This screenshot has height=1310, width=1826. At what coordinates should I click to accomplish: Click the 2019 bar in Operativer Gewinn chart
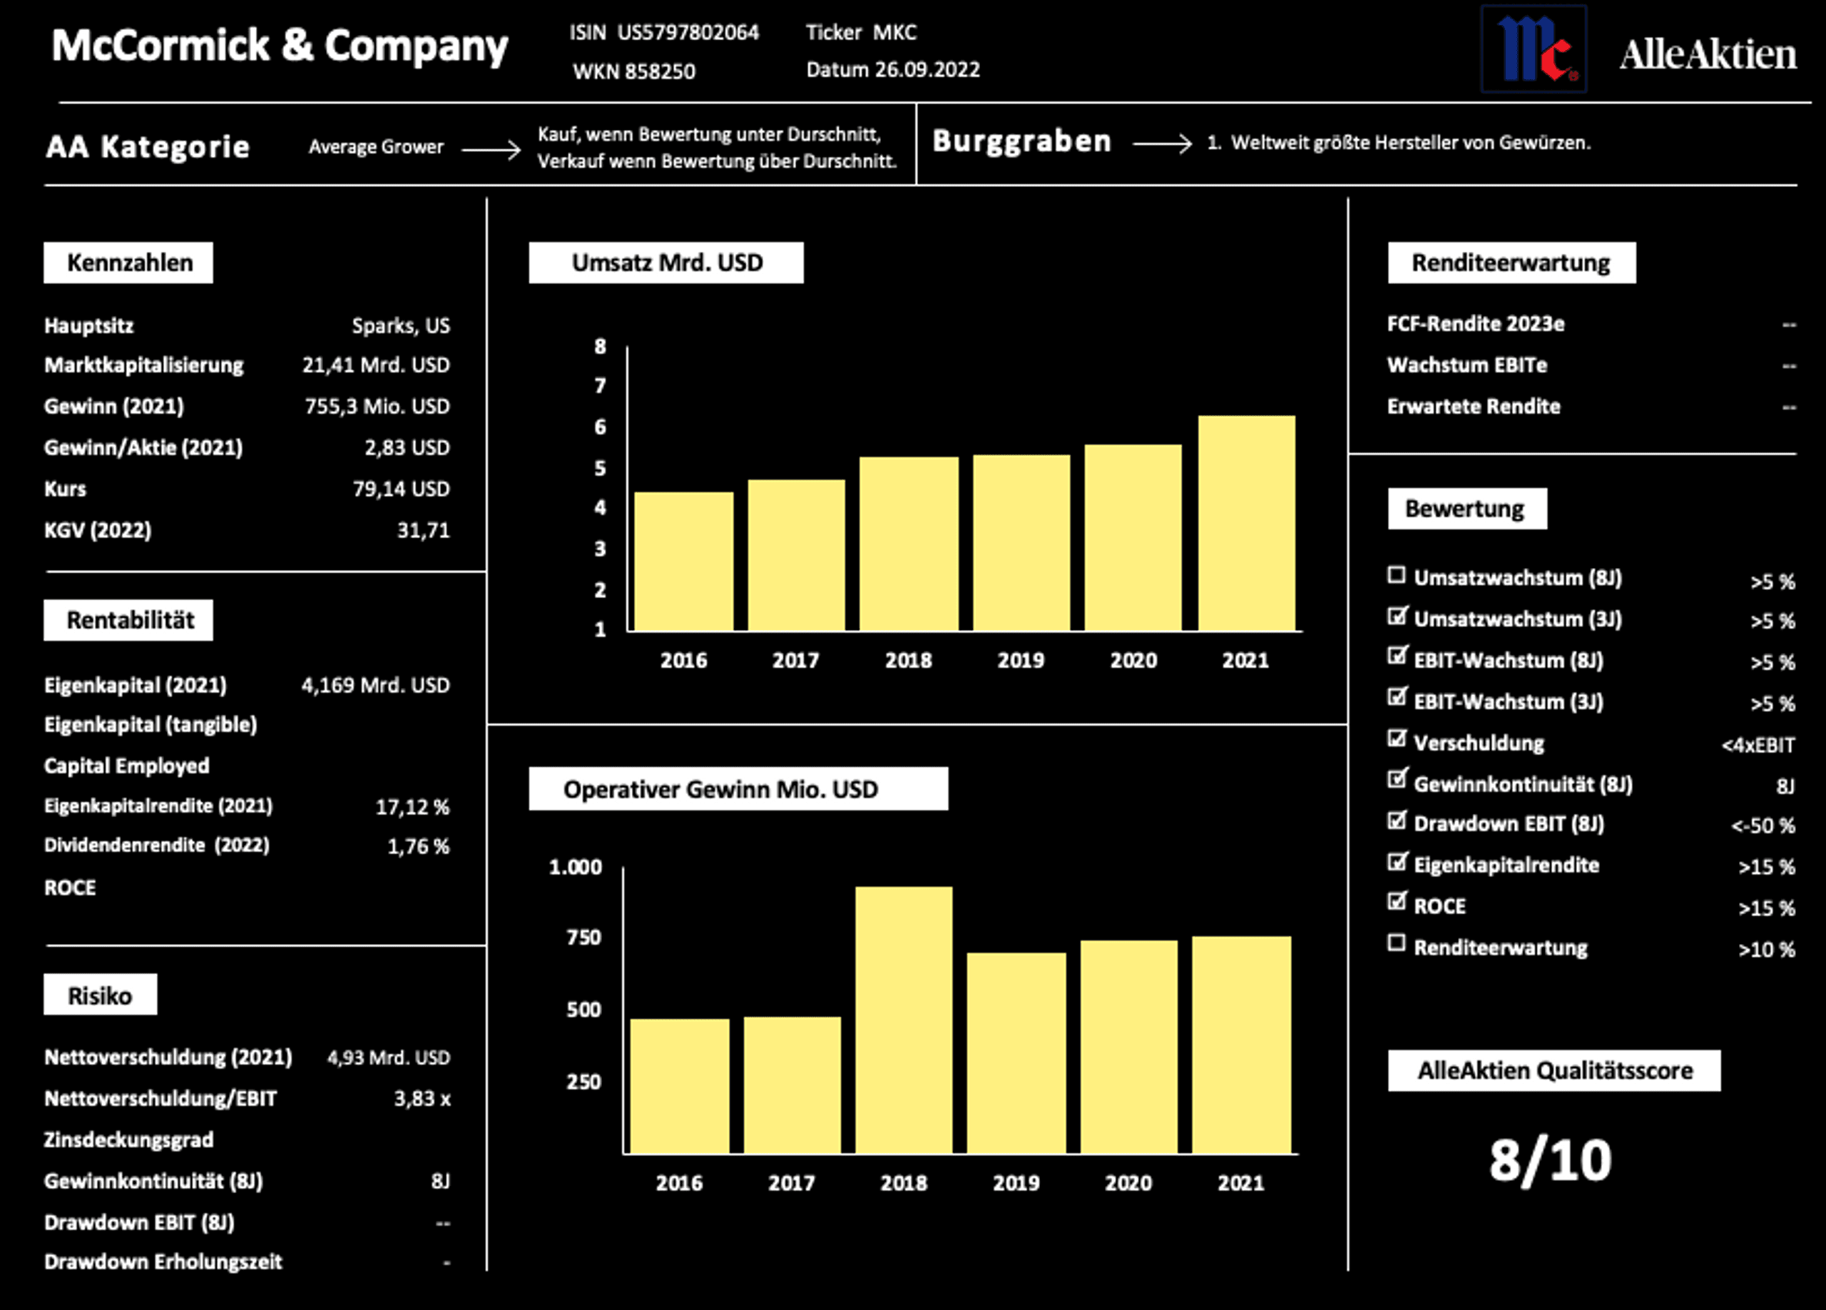click(1016, 1053)
